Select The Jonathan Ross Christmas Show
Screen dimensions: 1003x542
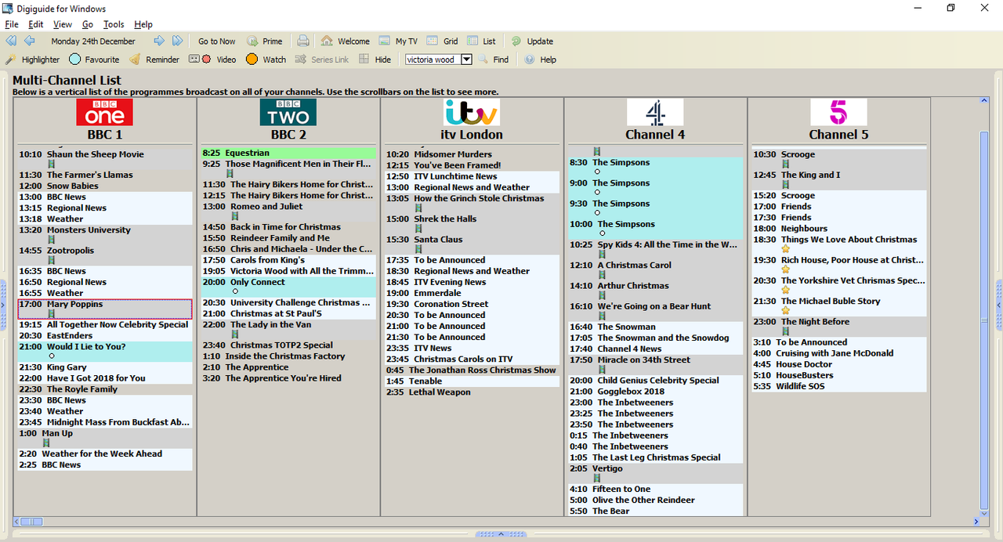tap(473, 370)
